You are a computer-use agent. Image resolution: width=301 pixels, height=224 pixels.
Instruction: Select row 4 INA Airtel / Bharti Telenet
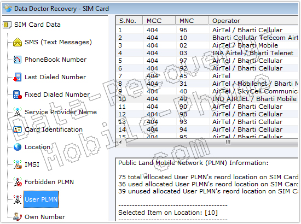[207, 53]
